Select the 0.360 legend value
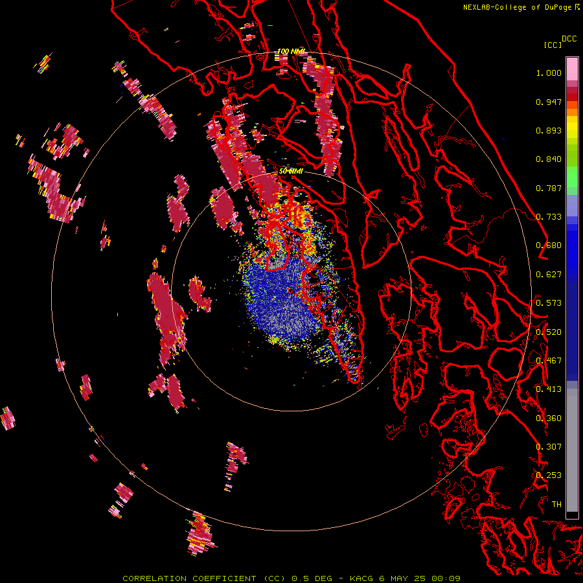Screen dimensions: 583x583 pyautogui.click(x=549, y=418)
